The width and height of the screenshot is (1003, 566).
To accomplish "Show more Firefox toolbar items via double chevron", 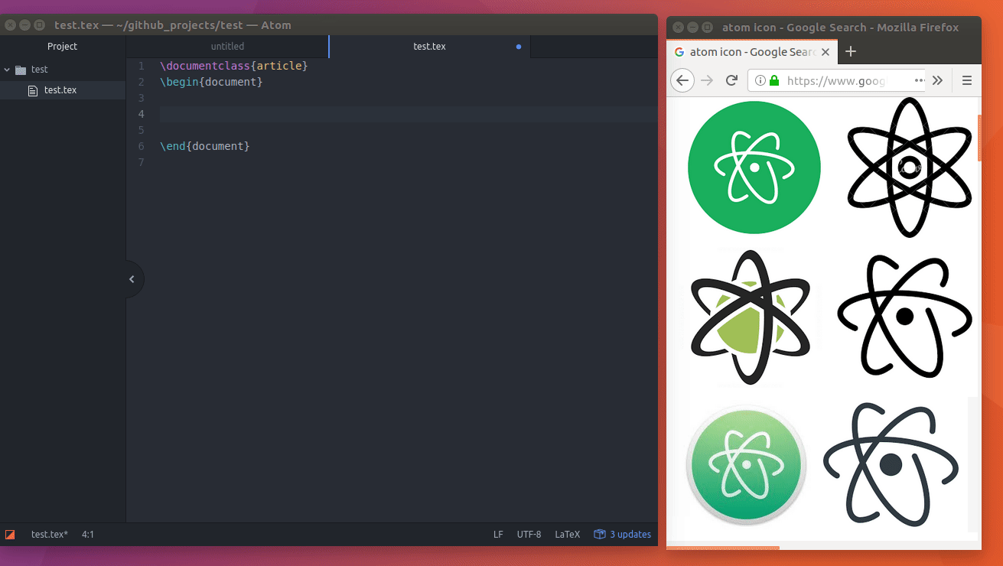I will pyautogui.click(x=937, y=80).
